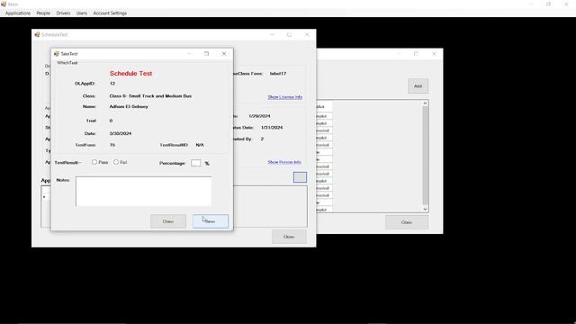
Task: Click the ScheduleTest window title icon
Action: click(37, 34)
